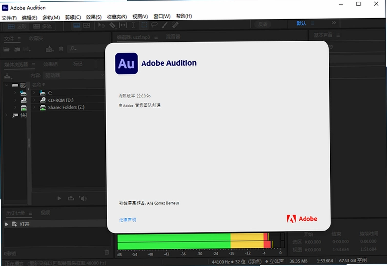Viewport: 387px width, 266px height.
Task: Click loop playback icon in Media Browser
Action: [71, 198]
